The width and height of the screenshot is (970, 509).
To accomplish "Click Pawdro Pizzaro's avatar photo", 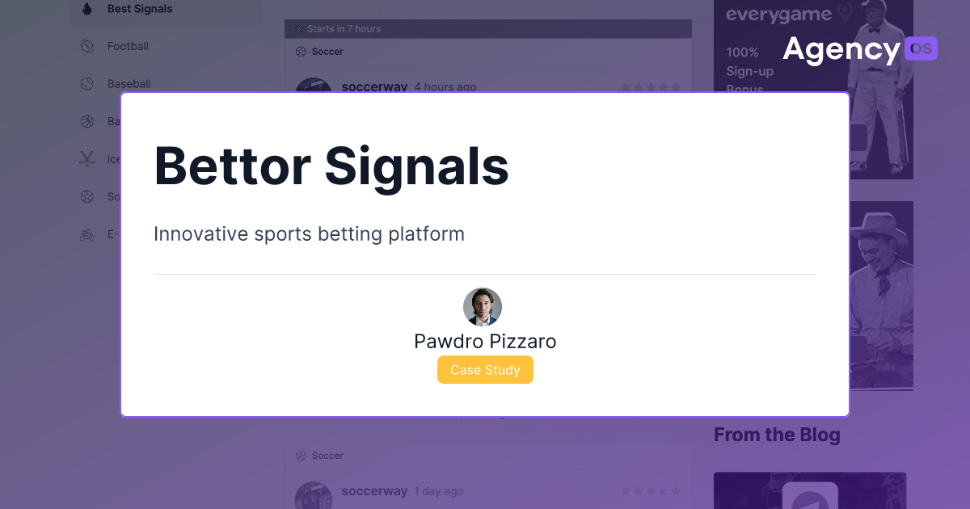I will tap(483, 307).
